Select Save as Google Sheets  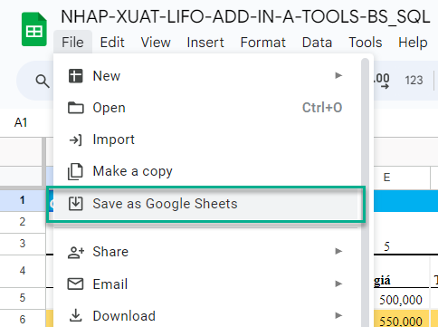tap(205, 204)
